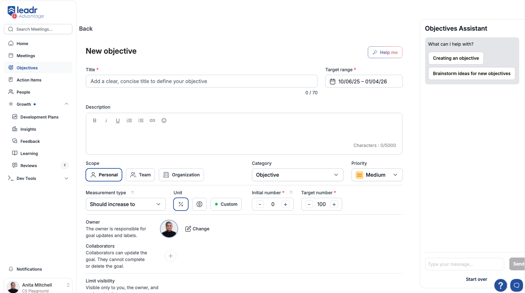Click the assistant message input
Viewport: 525px width, 293px height.
(464, 264)
